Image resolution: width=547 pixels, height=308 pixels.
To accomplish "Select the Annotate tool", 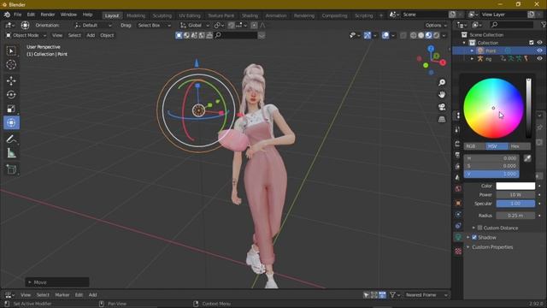I will (x=11, y=139).
